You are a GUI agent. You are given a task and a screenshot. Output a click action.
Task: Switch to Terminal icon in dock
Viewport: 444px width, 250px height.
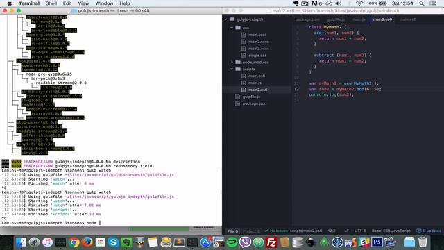(192, 242)
